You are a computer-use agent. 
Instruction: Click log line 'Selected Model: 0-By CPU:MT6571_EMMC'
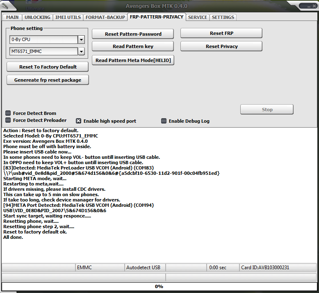coord(51,136)
